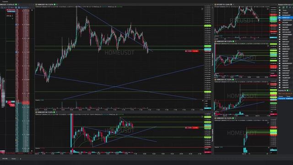Select the TRUMPUSDT row in watchlist
Image resolution: width=293 pixels, height=165 pixels.
tap(285, 78)
